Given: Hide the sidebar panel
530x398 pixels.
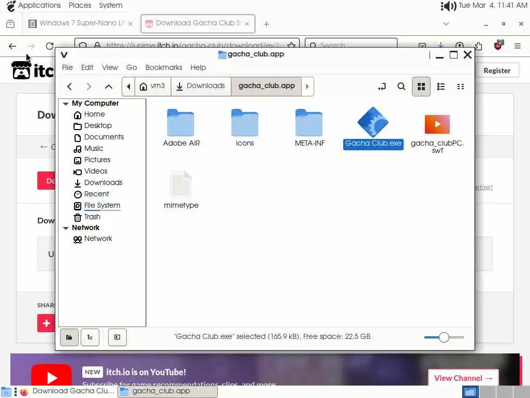Looking at the screenshot, I should 117,337.
